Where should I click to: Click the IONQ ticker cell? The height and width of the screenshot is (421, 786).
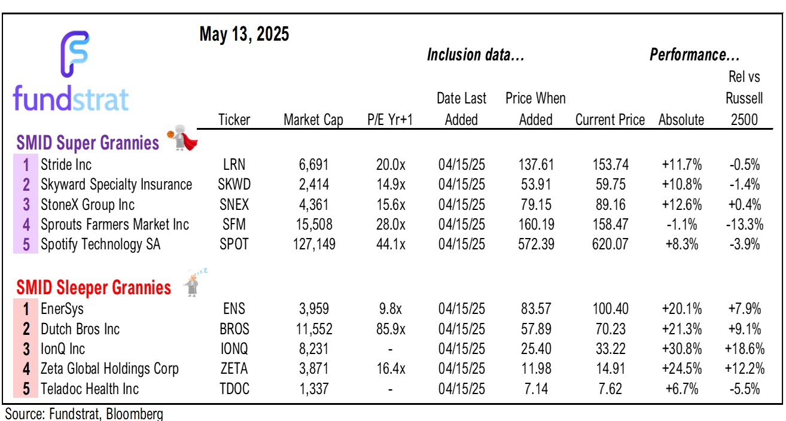tap(233, 349)
